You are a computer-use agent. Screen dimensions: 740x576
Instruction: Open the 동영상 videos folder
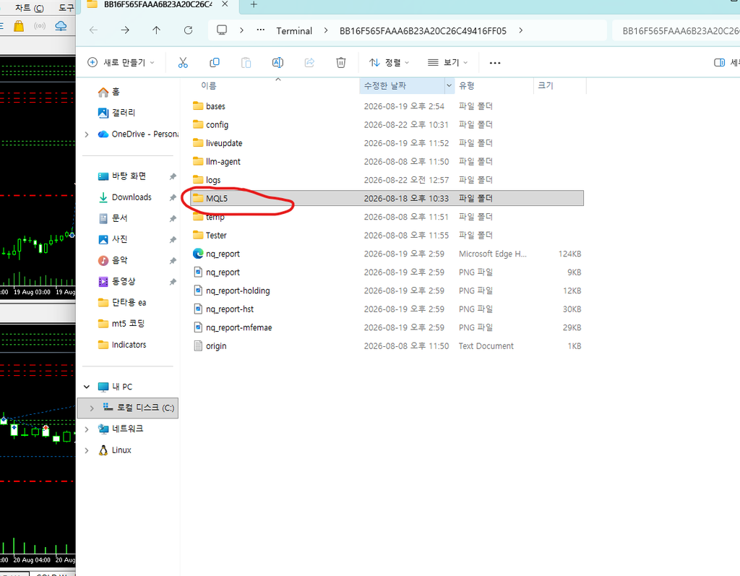pos(116,281)
